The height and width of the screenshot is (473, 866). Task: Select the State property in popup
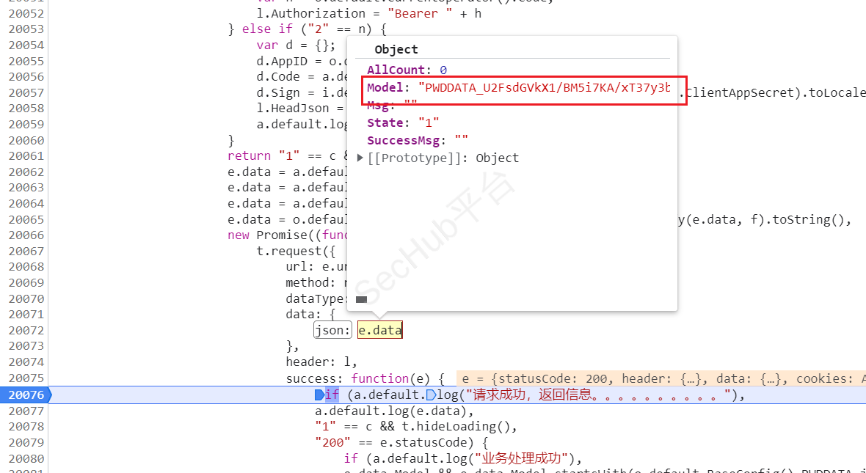click(385, 123)
